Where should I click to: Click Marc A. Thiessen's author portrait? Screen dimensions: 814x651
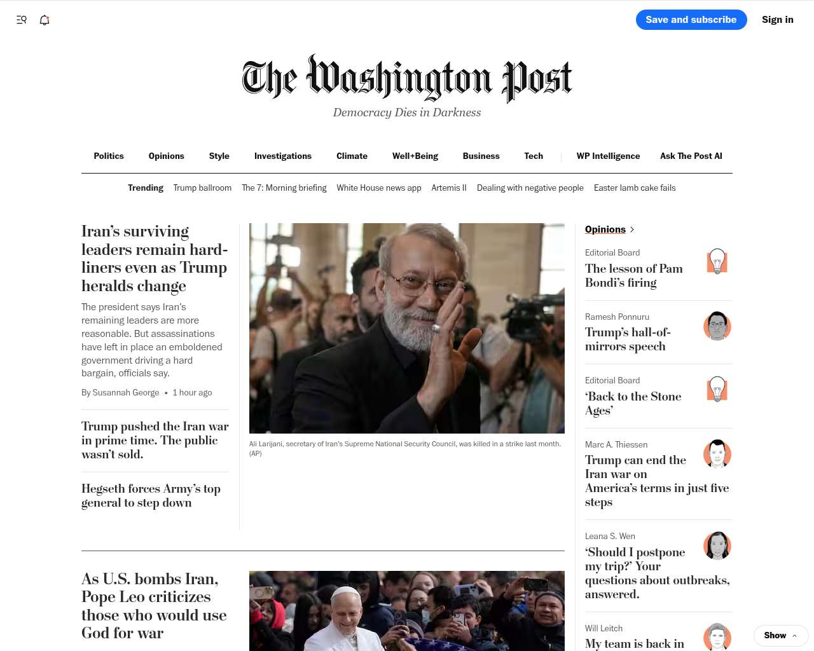coord(717,453)
